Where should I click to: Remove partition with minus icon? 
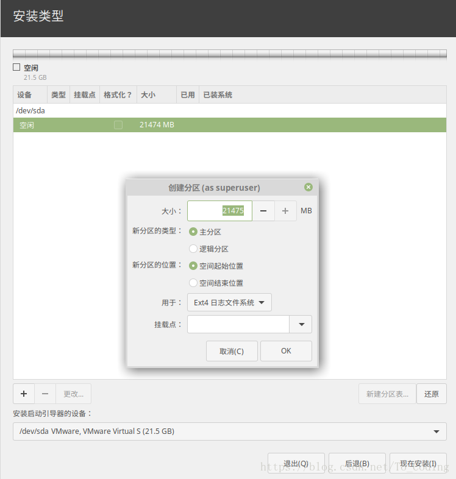[45, 394]
